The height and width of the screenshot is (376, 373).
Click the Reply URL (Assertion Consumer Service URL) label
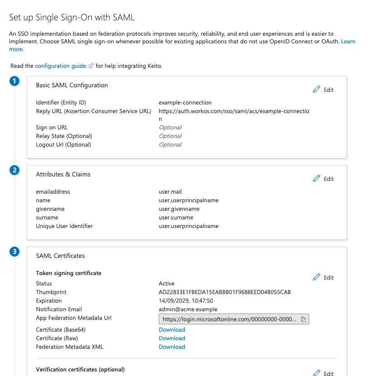click(94, 111)
